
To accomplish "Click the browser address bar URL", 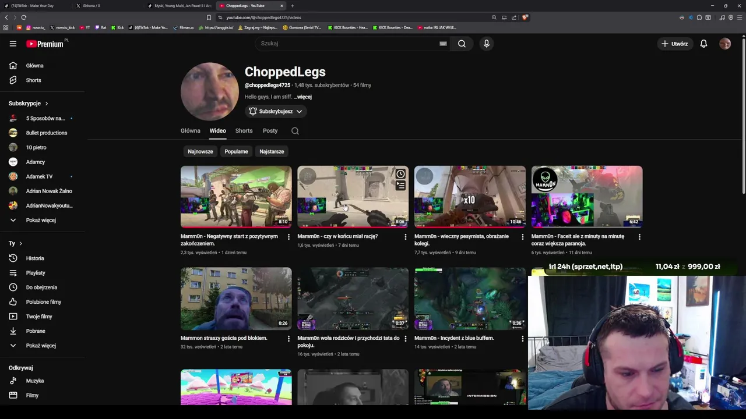I will click(x=263, y=17).
